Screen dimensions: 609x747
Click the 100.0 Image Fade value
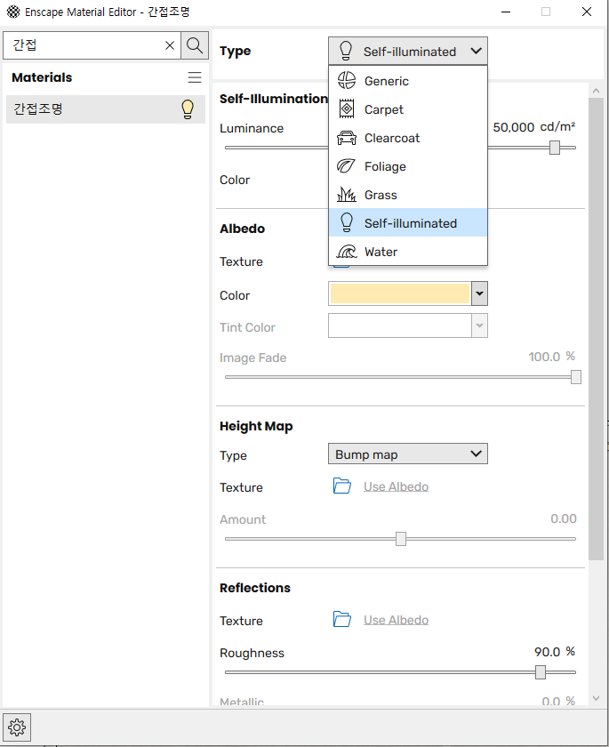(544, 357)
